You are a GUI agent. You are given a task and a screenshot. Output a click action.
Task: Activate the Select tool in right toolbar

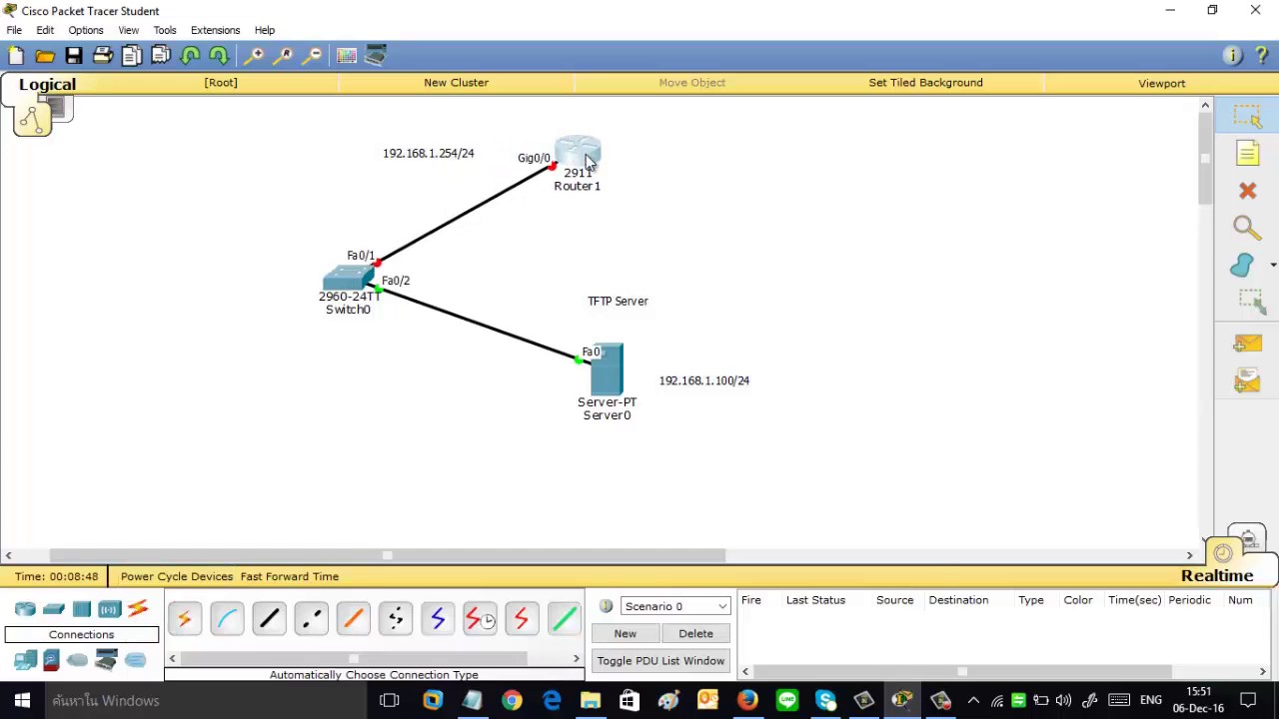(x=1247, y=117)
